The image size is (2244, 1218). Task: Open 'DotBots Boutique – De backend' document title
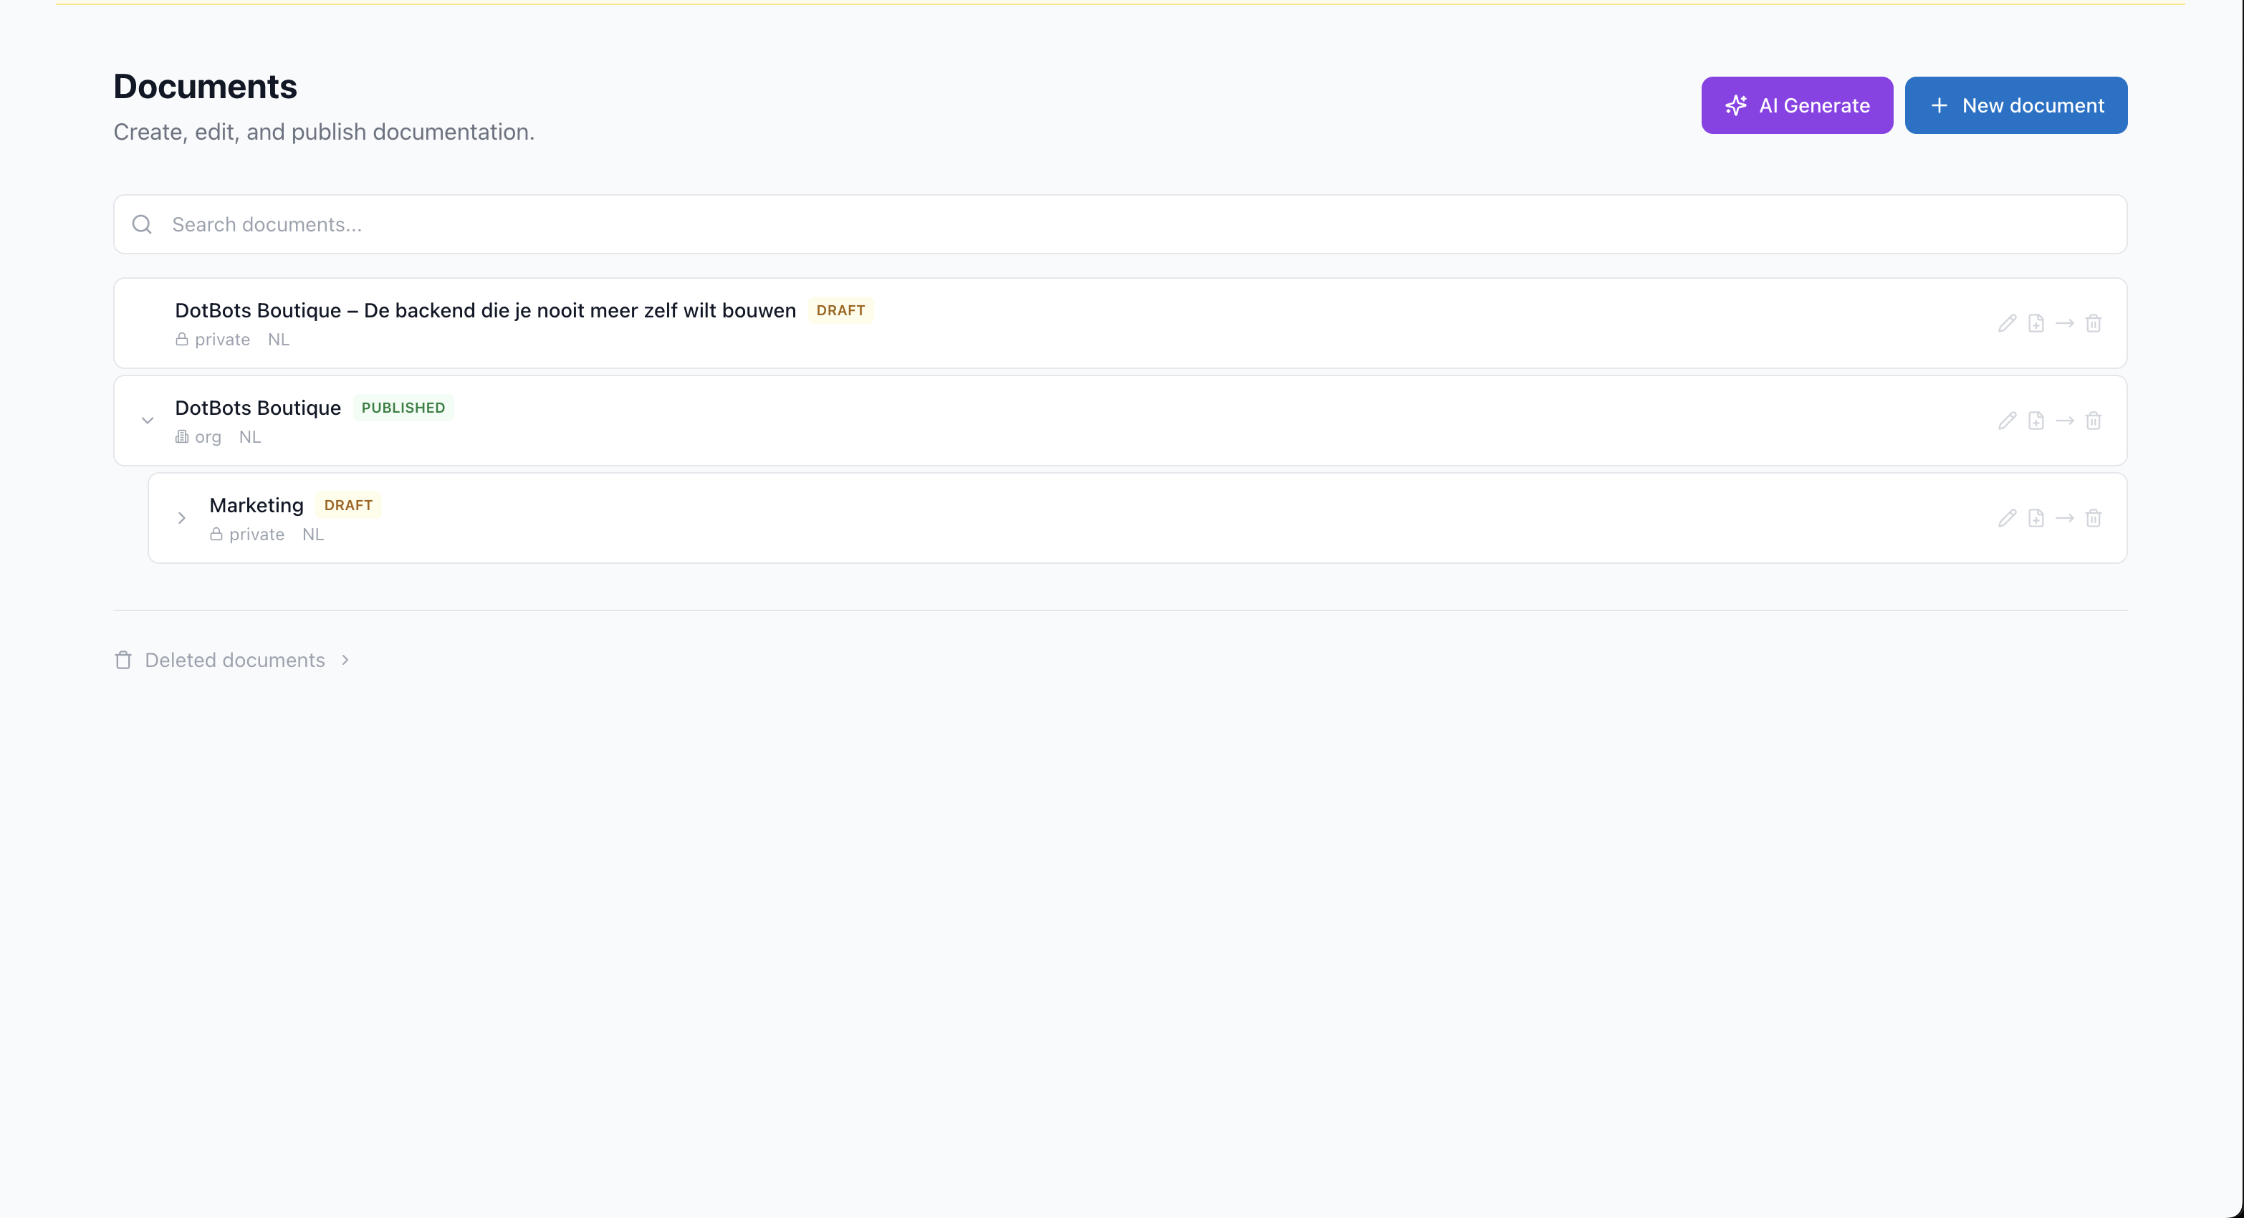point(485,310)
